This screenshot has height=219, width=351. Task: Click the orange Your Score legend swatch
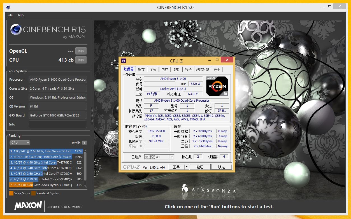pyautogui.click(x=11, y=193)
